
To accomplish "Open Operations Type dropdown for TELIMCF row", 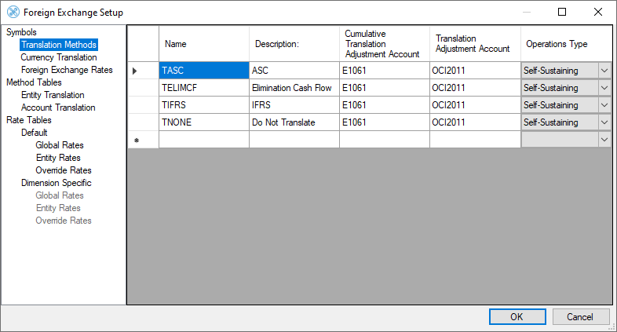I will tap(604, 88).
